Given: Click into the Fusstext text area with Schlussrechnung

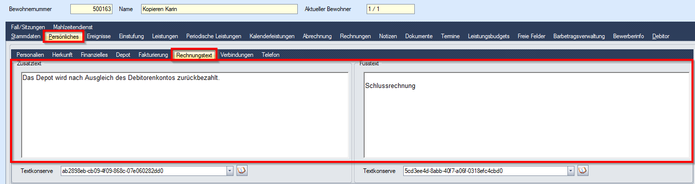Looking at the screenshot, I should coord(526,115).
